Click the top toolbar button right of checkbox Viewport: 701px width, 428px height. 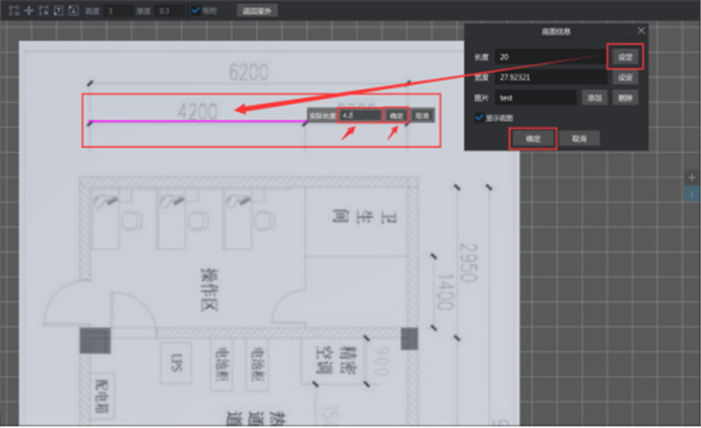coord(256,11)
